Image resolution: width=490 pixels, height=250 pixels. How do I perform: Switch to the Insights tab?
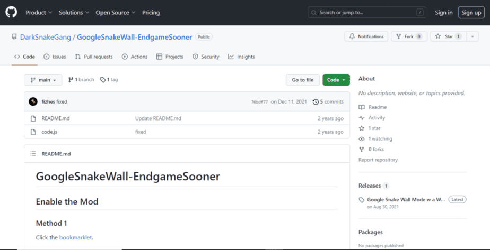(x=241, y=57)
